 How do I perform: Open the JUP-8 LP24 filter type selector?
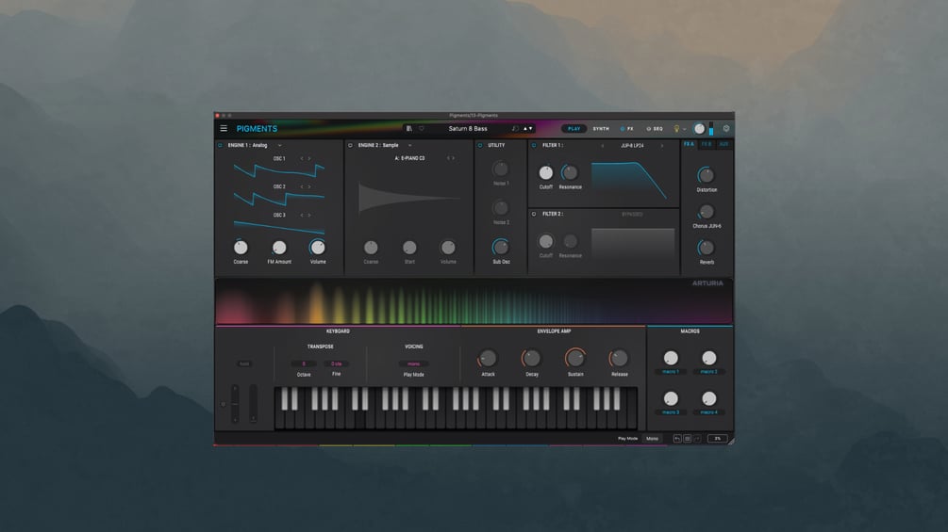point(632,145)
